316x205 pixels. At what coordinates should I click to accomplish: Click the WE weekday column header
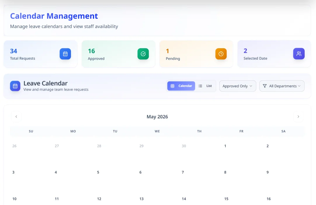tap(157, 131)
